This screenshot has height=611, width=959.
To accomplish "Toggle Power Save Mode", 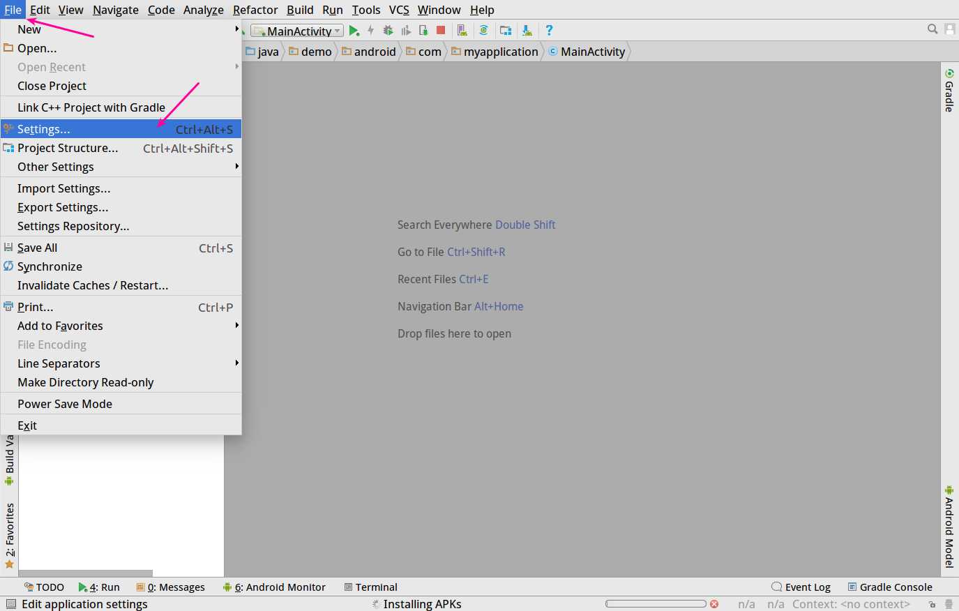I will 121,404.
